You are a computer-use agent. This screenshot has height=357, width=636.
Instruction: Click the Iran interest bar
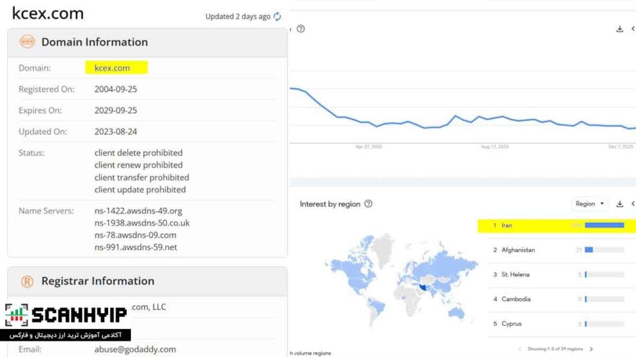(604, 225)
